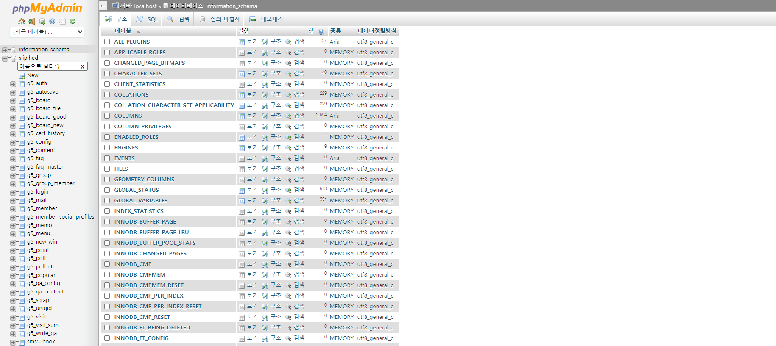Screen dimensions: 776x346
Task: Tick the checkbox for COLLATIONS
Action: coord(107,95)
